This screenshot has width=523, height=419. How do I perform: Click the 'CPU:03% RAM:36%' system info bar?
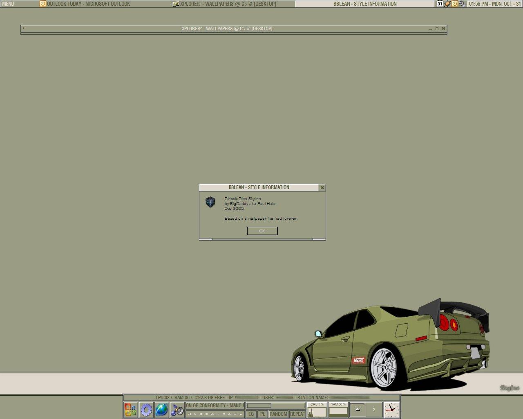(261, 397)
